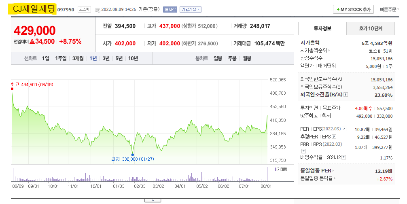Click the 시가총액 value 6조 4,582억원

click(377, 43)
